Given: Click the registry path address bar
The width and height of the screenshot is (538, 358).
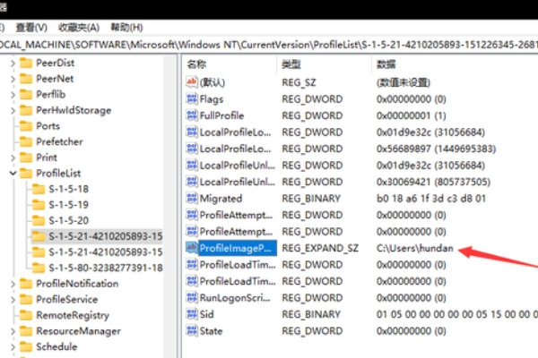Looking at the screenshot, I should [269, 45].
